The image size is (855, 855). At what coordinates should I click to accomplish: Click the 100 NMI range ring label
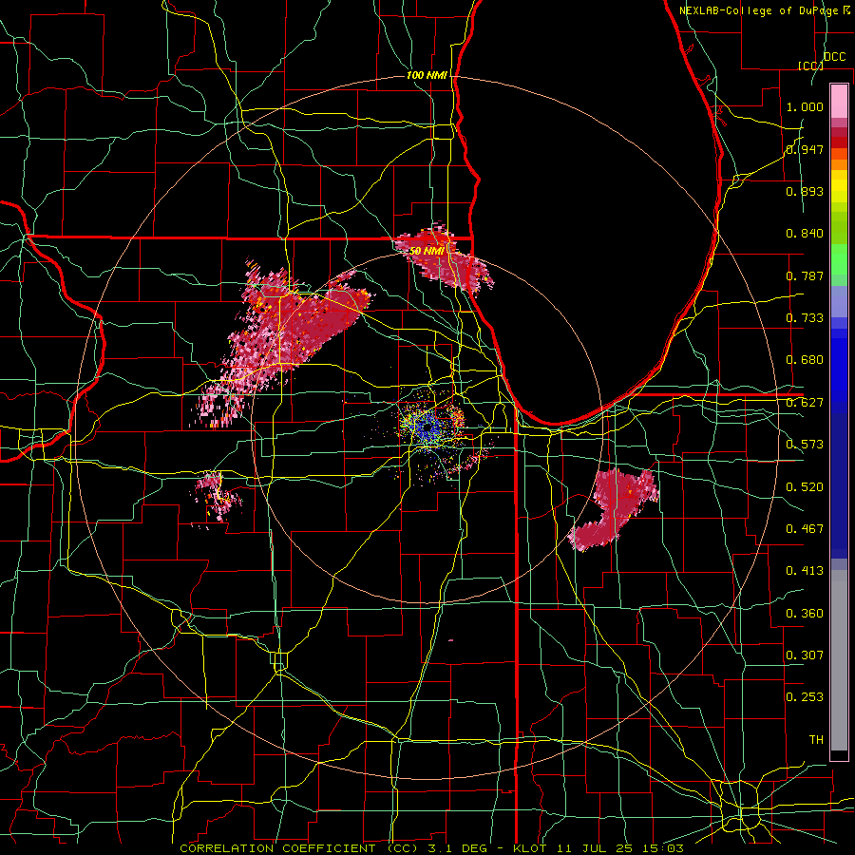[427, 75]
